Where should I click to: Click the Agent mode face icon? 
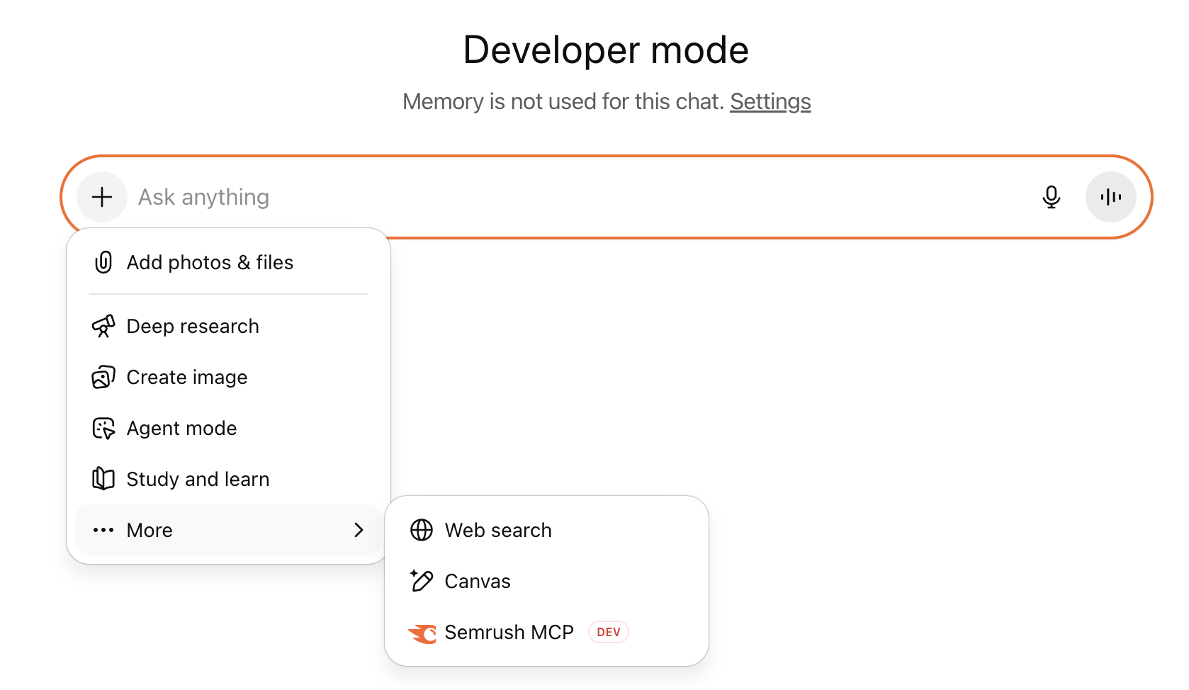[x=103, y=428]
